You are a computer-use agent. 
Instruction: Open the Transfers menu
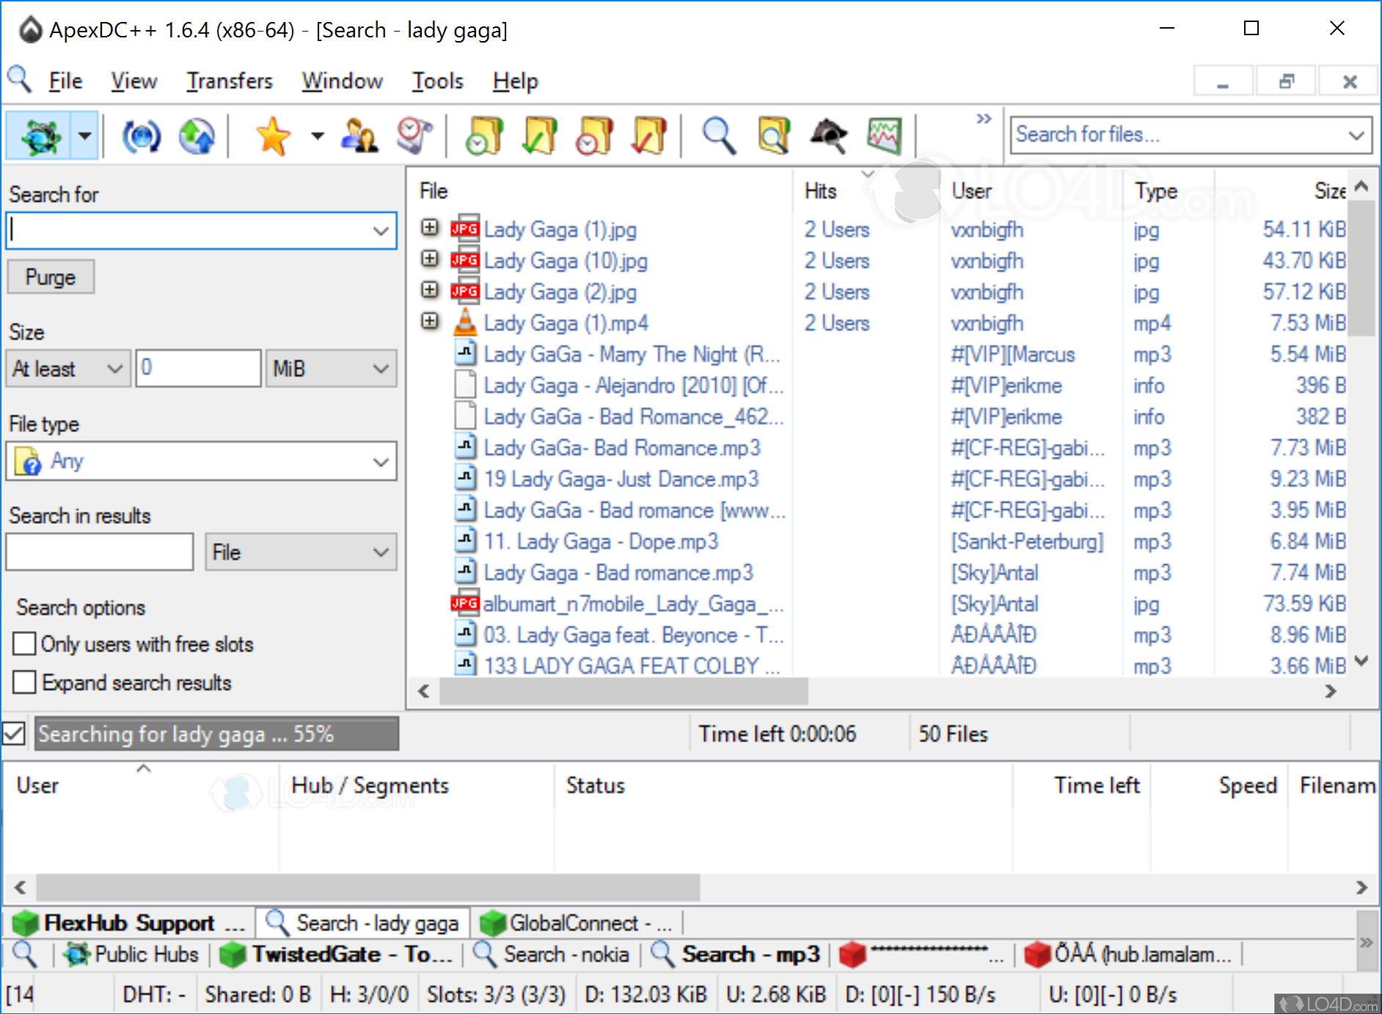coord(230,81)
